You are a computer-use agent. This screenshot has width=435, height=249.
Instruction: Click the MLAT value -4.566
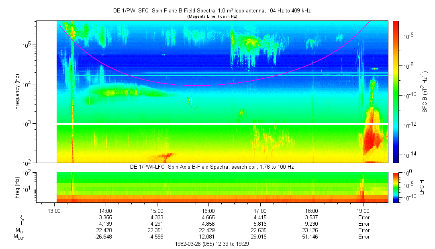(156, 237)
